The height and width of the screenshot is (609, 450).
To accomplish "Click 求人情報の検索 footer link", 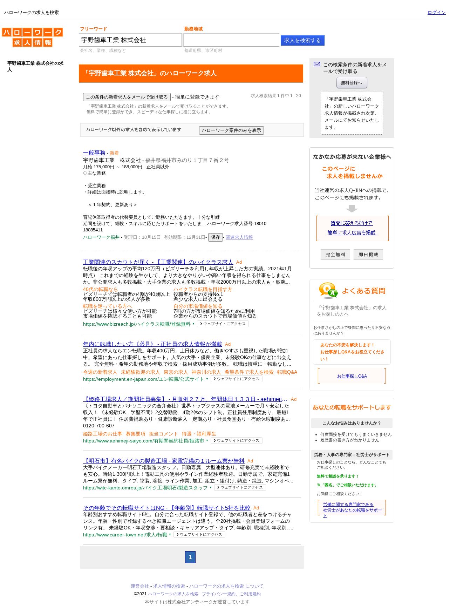I will pos(169,586).
